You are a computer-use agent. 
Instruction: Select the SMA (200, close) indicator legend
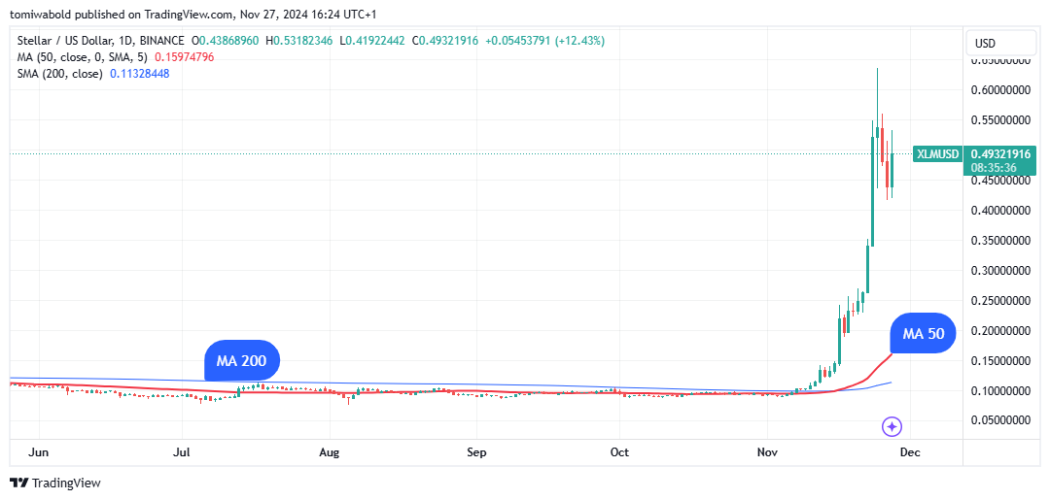[58, 74]
